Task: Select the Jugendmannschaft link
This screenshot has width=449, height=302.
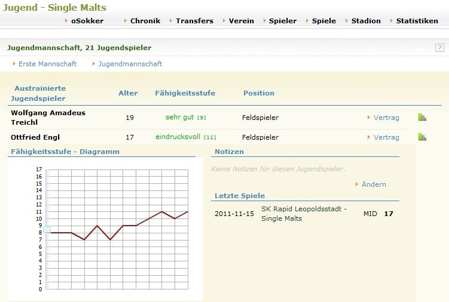Action: [130, 64]
